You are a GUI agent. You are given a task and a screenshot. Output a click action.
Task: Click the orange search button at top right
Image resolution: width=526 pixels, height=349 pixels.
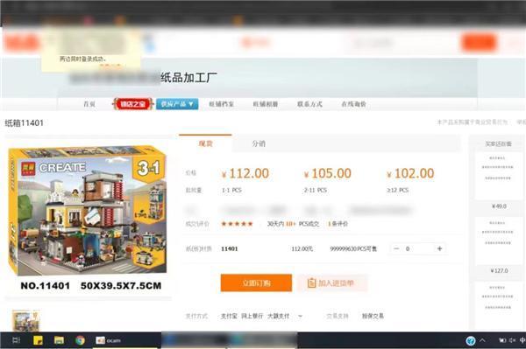click(479, 43)
